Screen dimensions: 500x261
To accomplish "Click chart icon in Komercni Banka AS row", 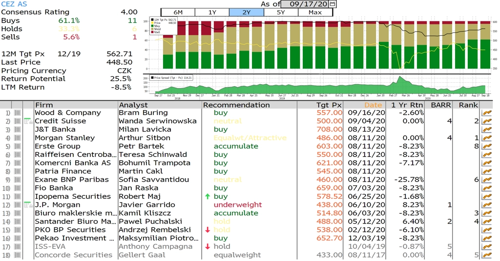I will 487,163.
